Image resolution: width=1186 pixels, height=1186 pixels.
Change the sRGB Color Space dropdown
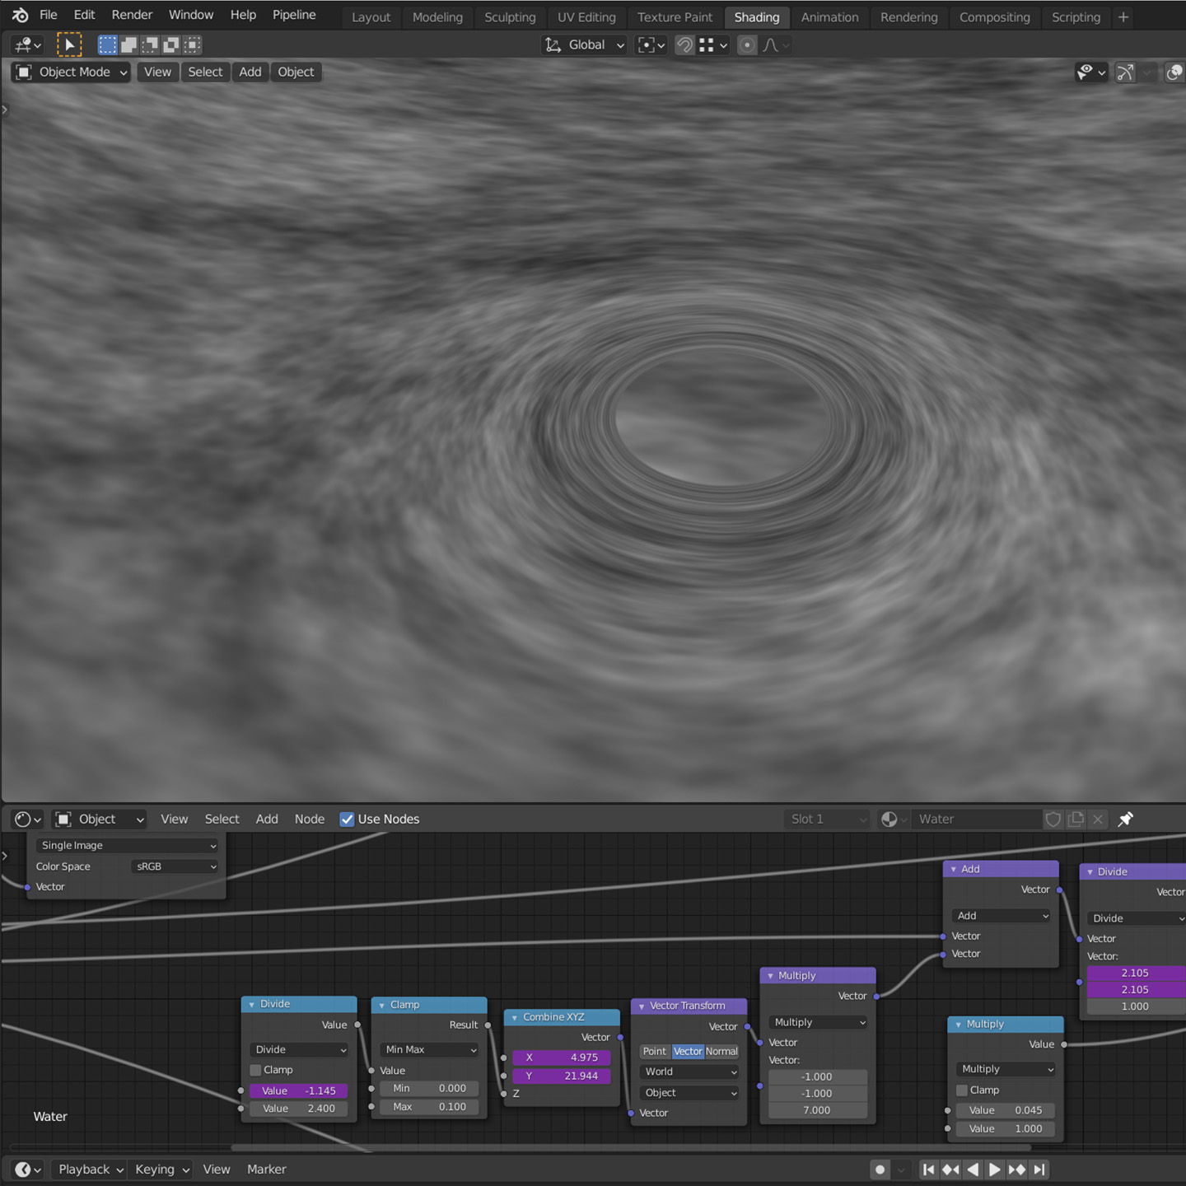coord(175,866)
